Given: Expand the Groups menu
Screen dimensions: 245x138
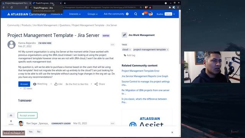Looking at the screenshot, I should pyautogui.click(x=93, y=14).
